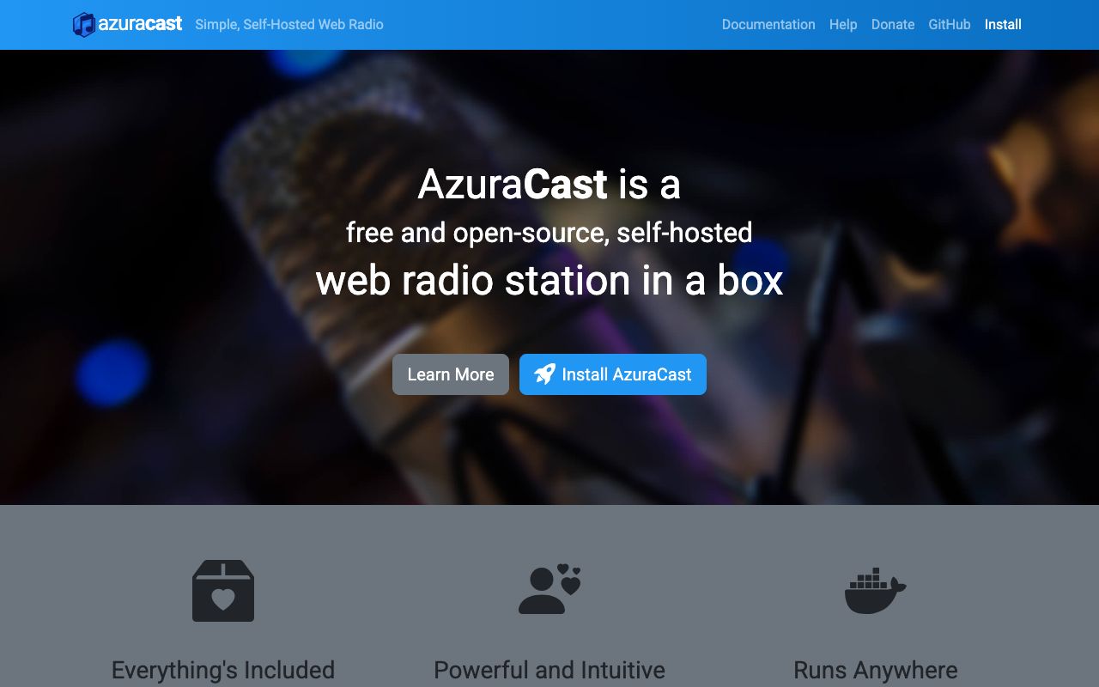Click the box-with-heart Everything's Included icon
The width and height of the screenshot is (1099, 687).
point(223,591)
